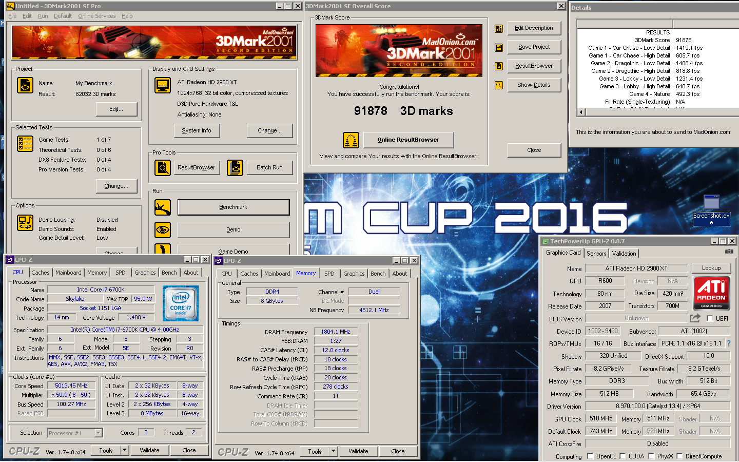Toggle the DirectCompute checkbox
This screenshot has height=462, width=739.
[x=679, y=456]
